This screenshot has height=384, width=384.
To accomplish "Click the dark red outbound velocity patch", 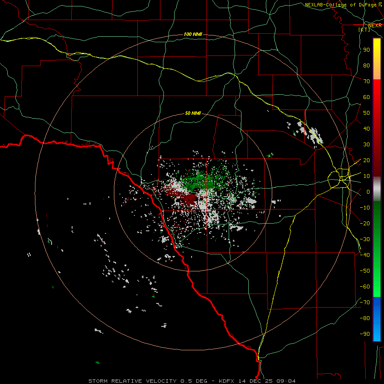I will [188, 198].
